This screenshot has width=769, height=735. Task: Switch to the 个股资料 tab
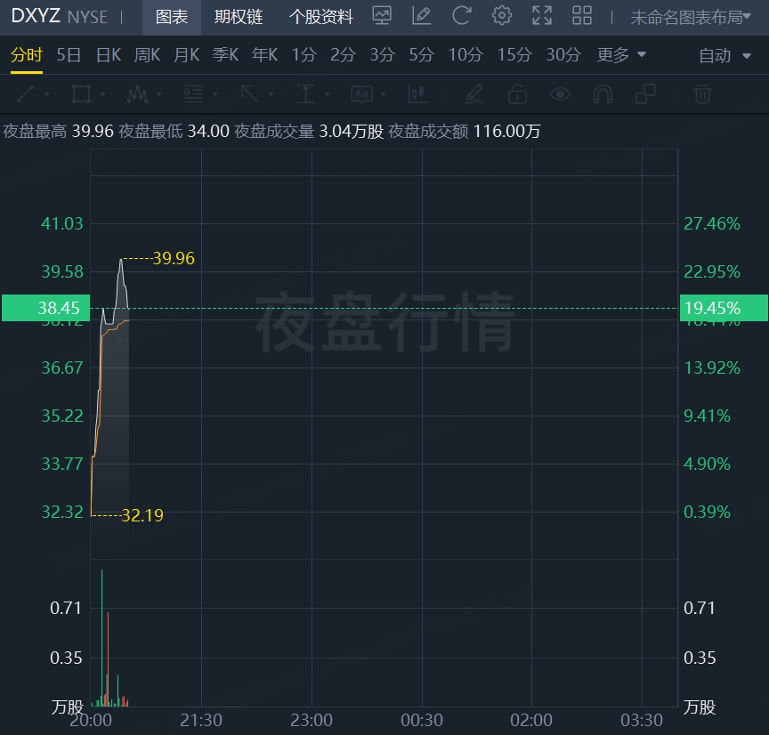321,17
